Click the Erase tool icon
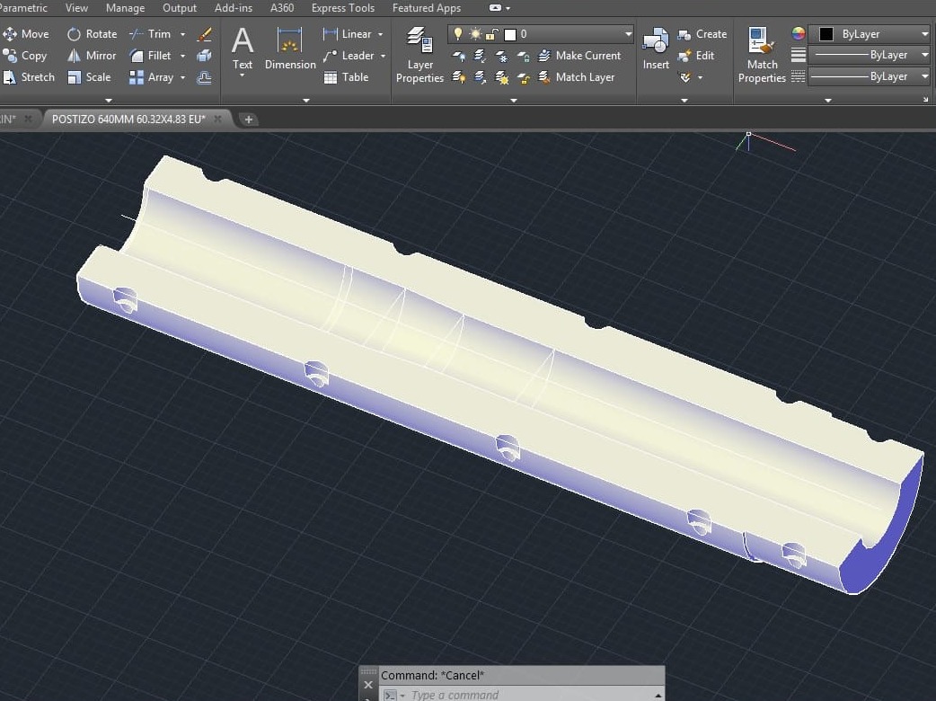Viewport: 936px width, 701px height. tap(204, 34)
